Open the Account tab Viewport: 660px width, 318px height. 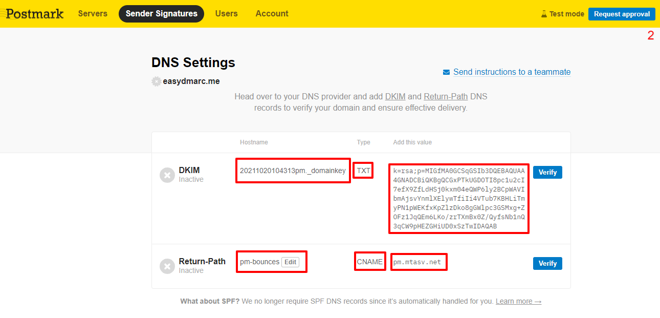(272, 14)
